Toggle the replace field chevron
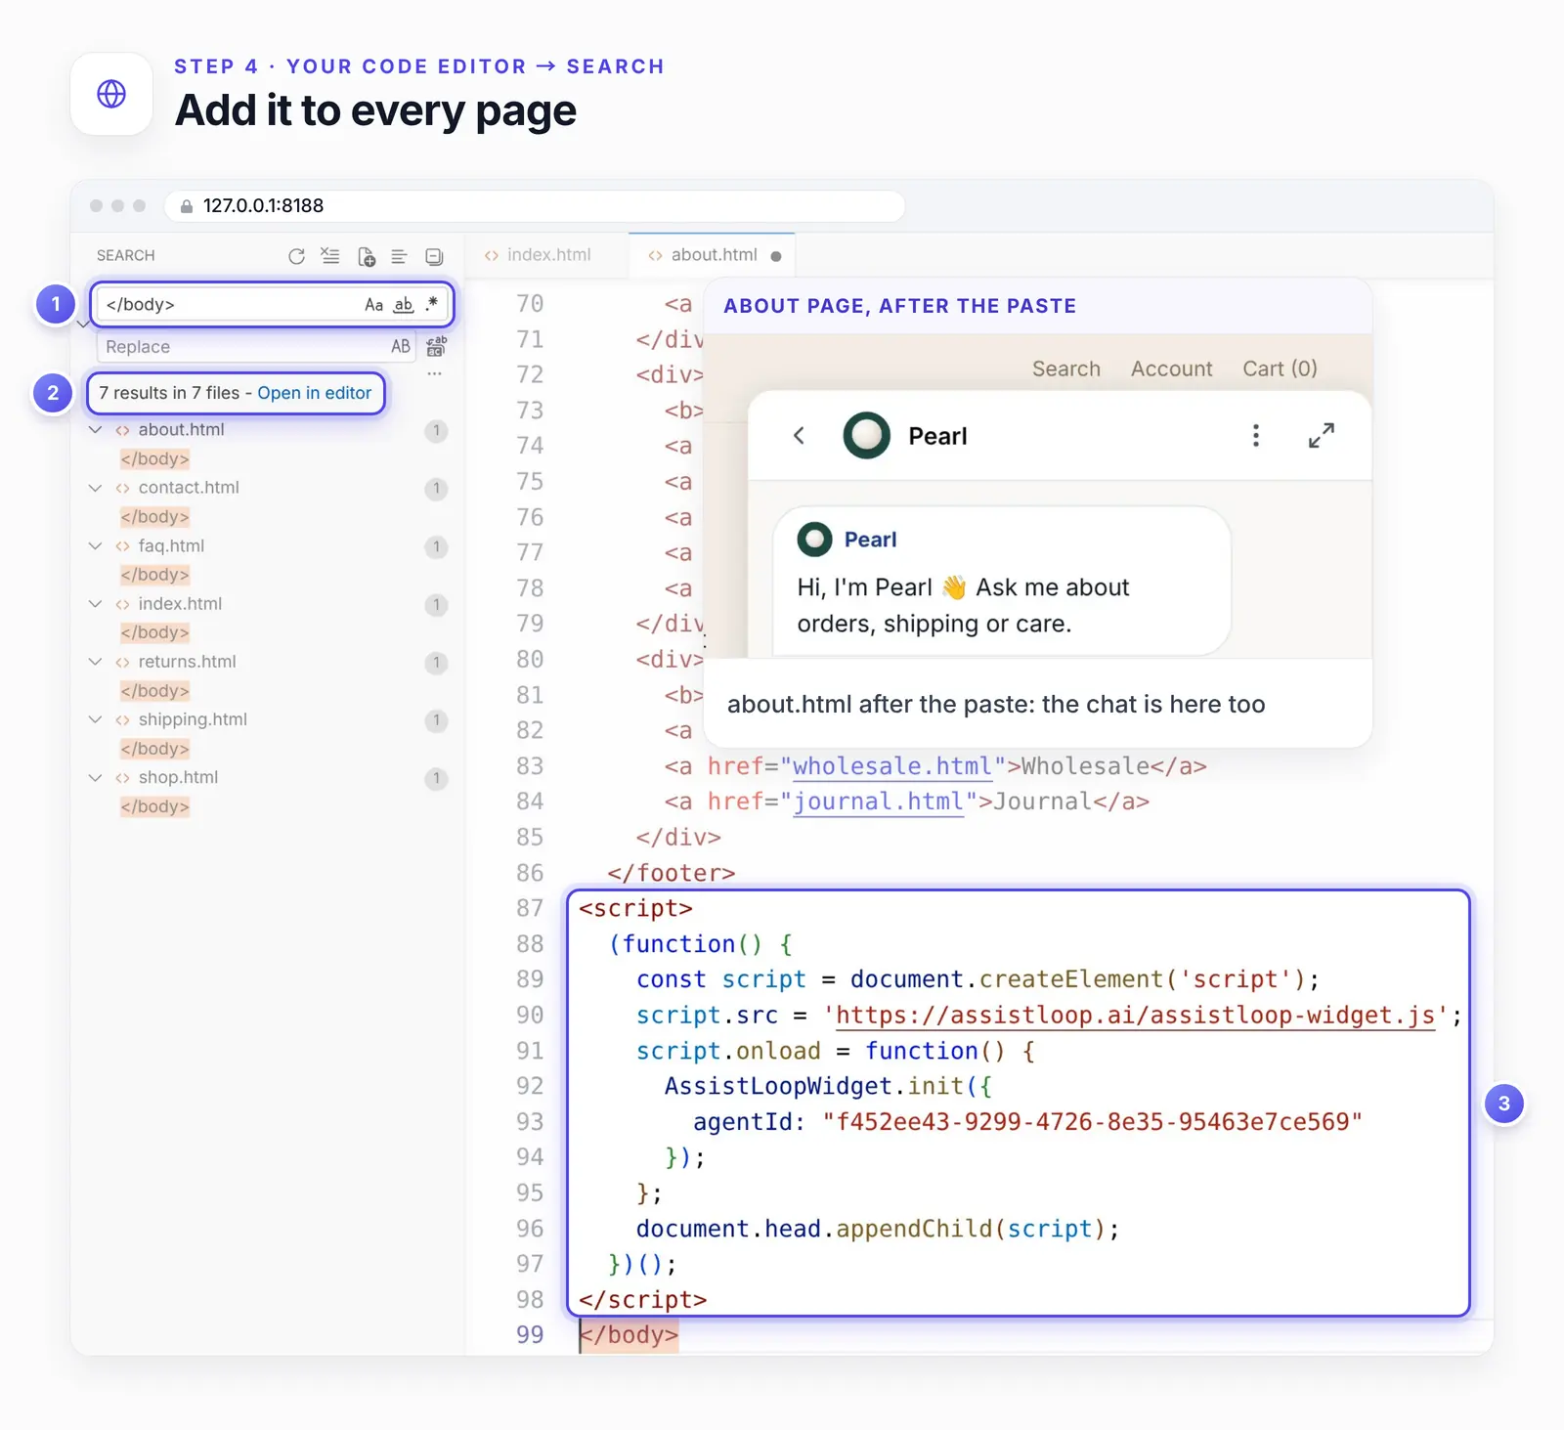Viewport: 1564px width, 1430px height. [83, 325]
